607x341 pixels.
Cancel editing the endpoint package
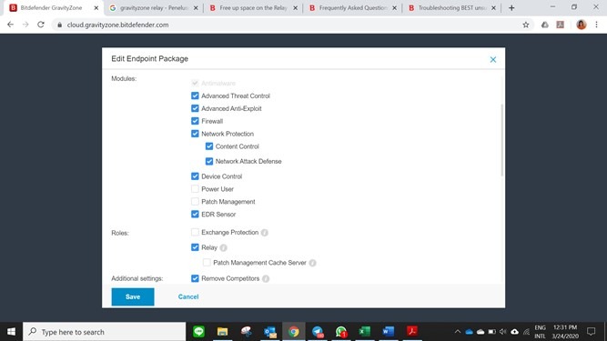pos(188,296)
